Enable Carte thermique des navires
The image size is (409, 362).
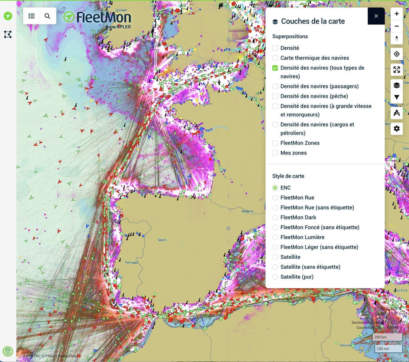275,58
